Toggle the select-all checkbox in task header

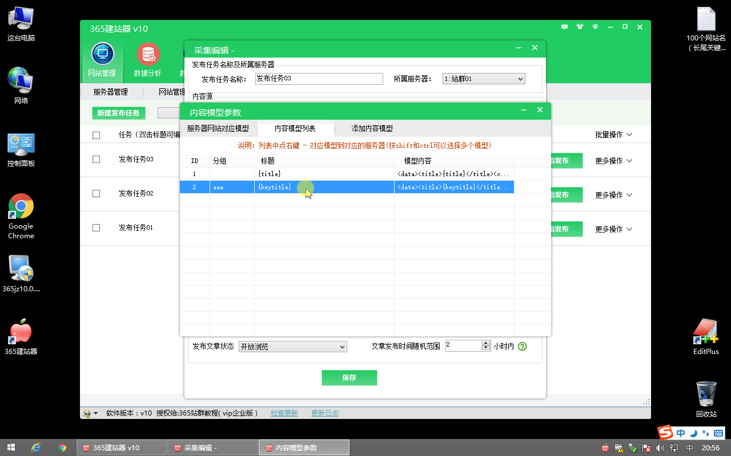click(96, 135)
